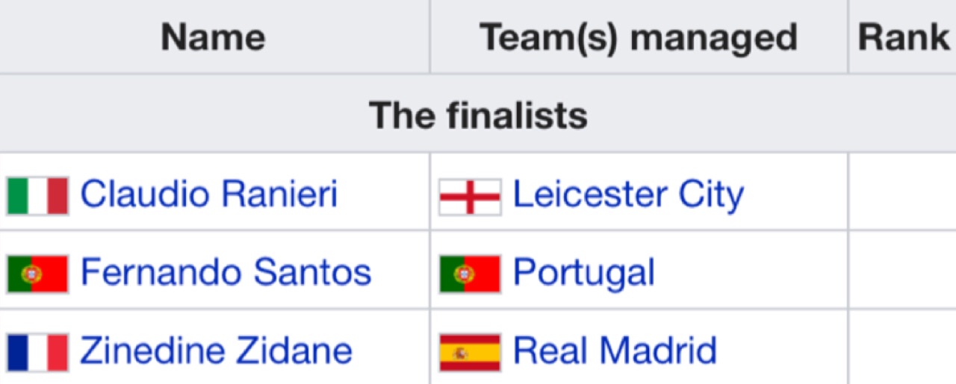Click the Italian flag beside Claudio Ranieri
This screenshot has height=384, width=956.
[x=37, y=195]
